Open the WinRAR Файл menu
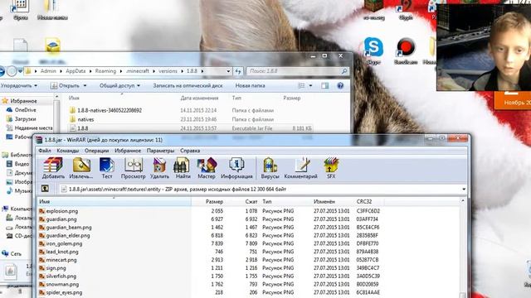Screen dimensions: 531x298 point(45,151)
